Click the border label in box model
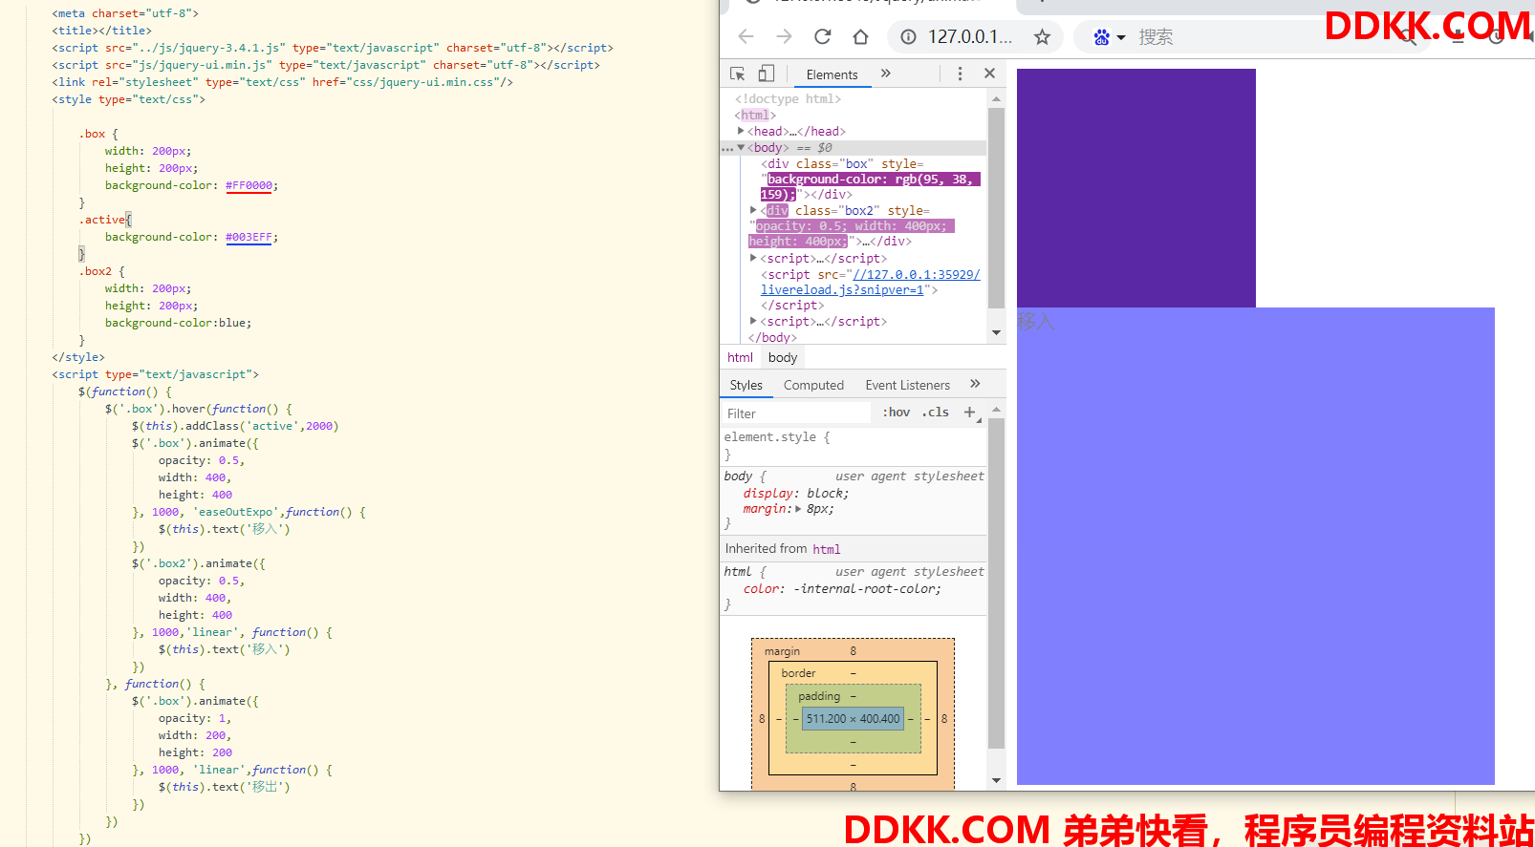1535x847 pixels. (798, 673)
